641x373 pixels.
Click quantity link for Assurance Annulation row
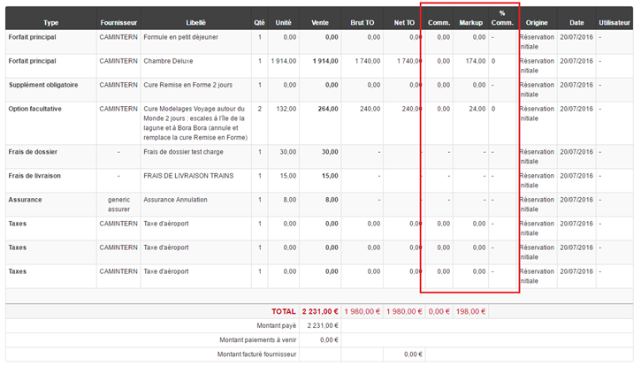click(260, 200)
